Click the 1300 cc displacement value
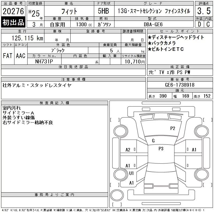Screen dimensions: 214x214 84,24
